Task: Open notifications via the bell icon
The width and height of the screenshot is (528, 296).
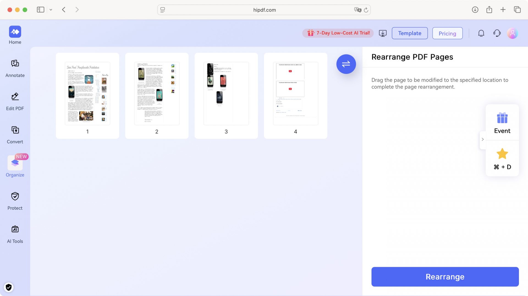Action: [481, 33]
